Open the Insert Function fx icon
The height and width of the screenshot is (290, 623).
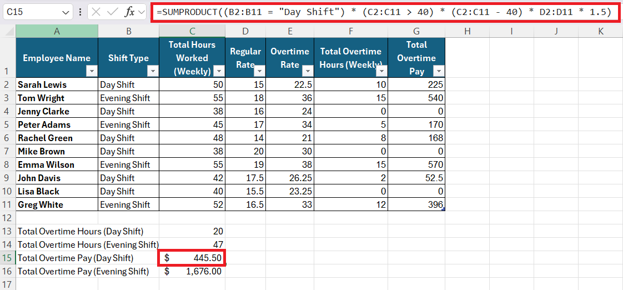click(x=129, y=12)
